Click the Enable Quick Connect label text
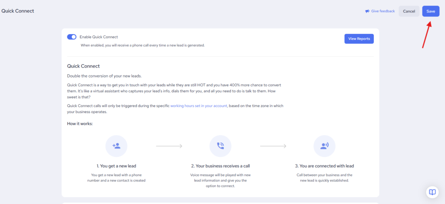Image resolution: width=445 pixels, height=204 pixels. (x=99, y=37)
